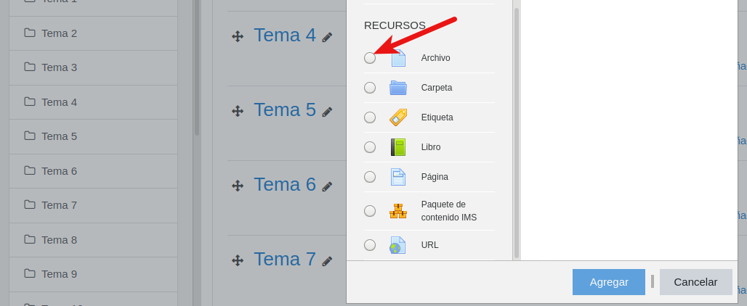Image resolution: width=747 pixels, height=306 pixels.
Task: Click the Carpeta folder icon
Action: pos(398,88)
